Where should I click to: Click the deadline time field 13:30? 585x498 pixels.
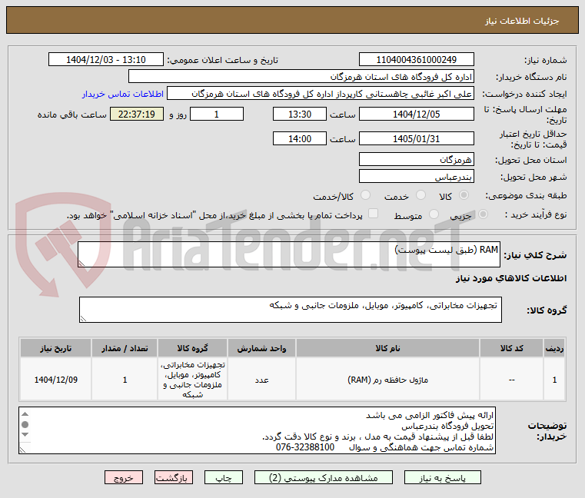click(x=300, y=115)
